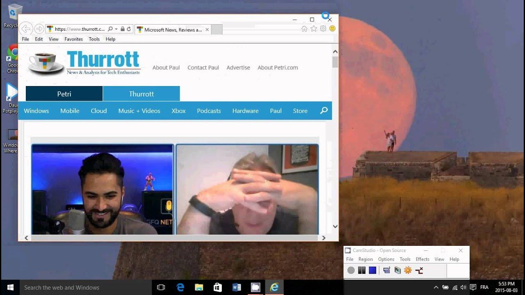Image resolution: width=525 pixels, height=295 pixels.
Task: Open IE File menu
Action: point(25,39)
